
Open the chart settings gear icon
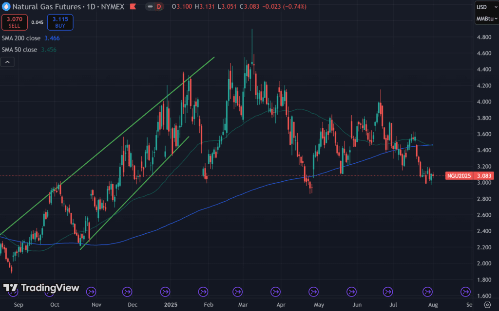(486, 304)
